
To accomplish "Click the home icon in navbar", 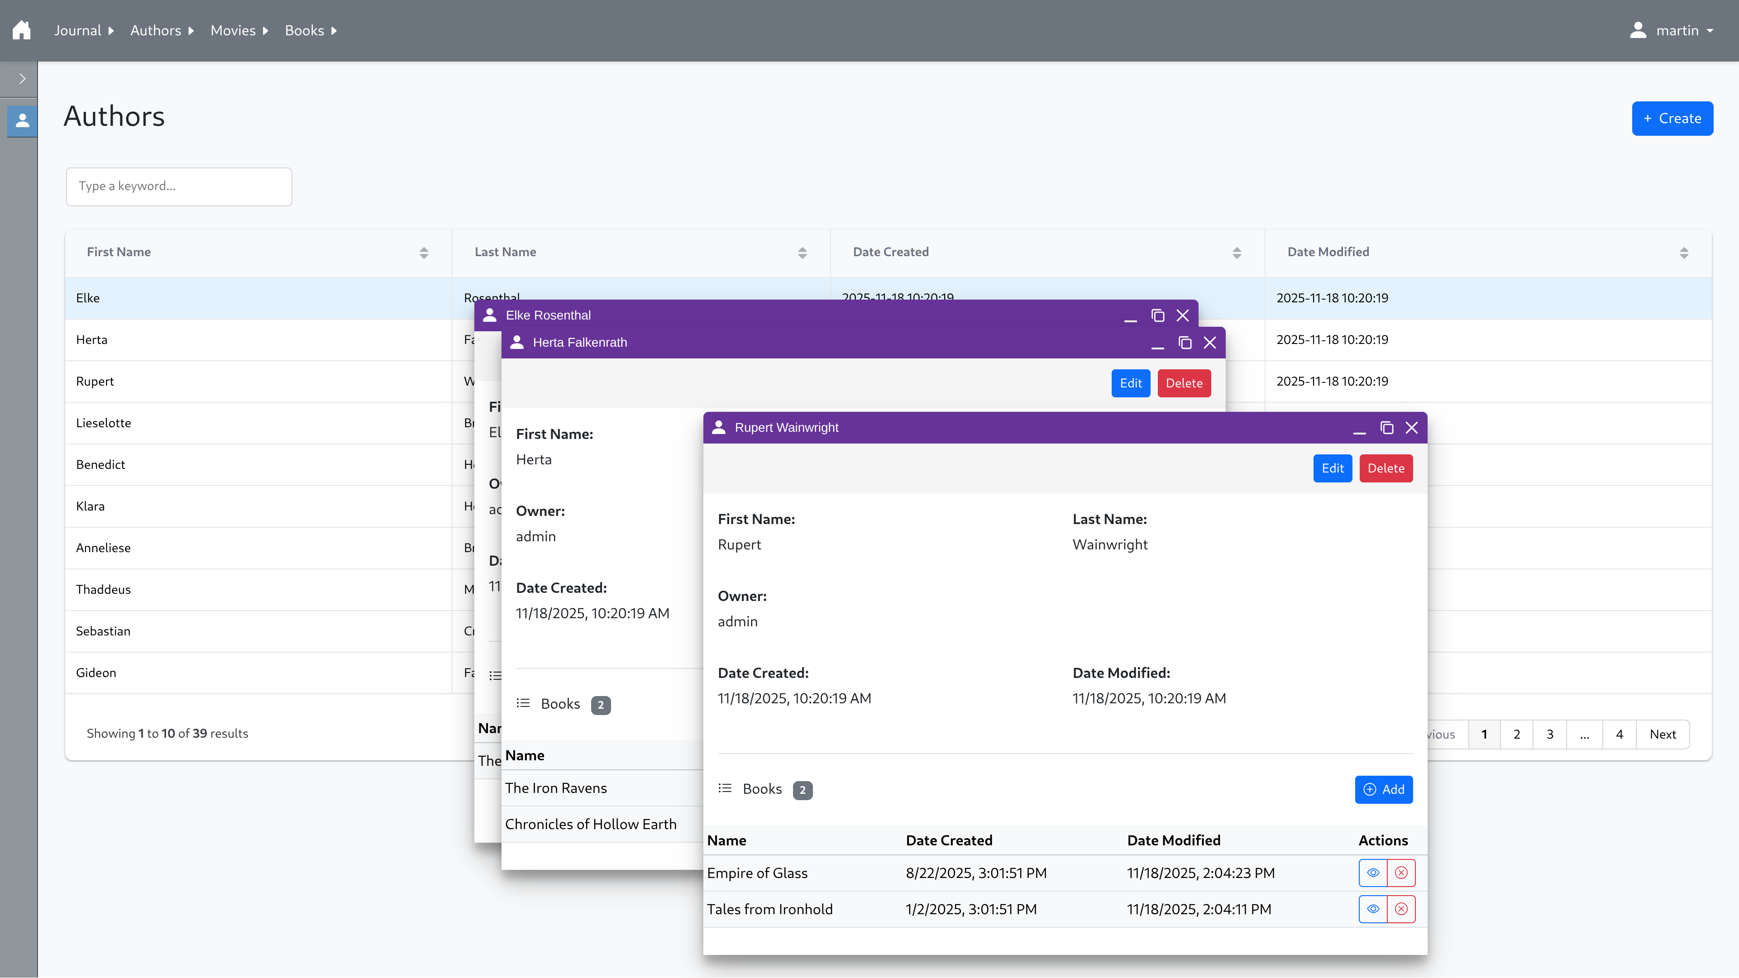I will [x=22, y=30].
